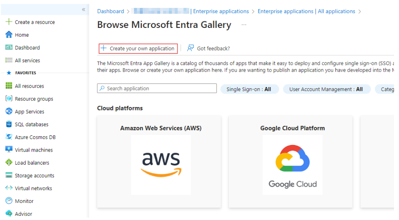The image size is (399, 220).
Task: Open Azure Cosmos DB entry
Action: [x=35, y=137]
